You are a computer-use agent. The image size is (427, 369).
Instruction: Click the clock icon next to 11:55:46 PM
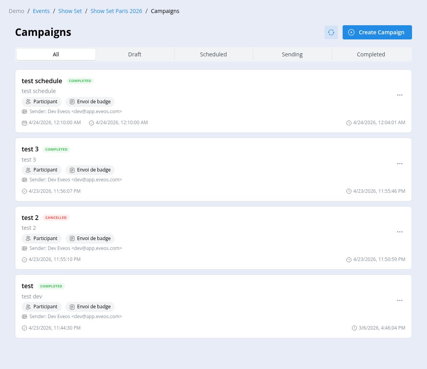(x=349, y=191)
